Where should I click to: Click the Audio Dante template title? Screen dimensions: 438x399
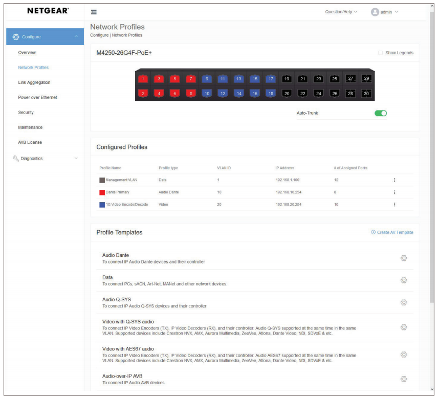click(x=115, y=255)
